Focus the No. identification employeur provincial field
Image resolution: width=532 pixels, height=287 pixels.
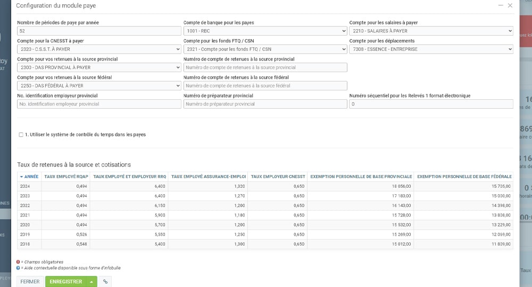pos(99,104)
